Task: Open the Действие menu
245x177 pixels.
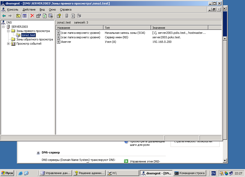Action: [29, 10]
